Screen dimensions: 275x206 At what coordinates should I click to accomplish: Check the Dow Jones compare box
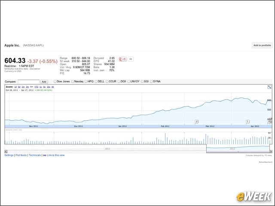pyautogui.click(x=55, y=82)
